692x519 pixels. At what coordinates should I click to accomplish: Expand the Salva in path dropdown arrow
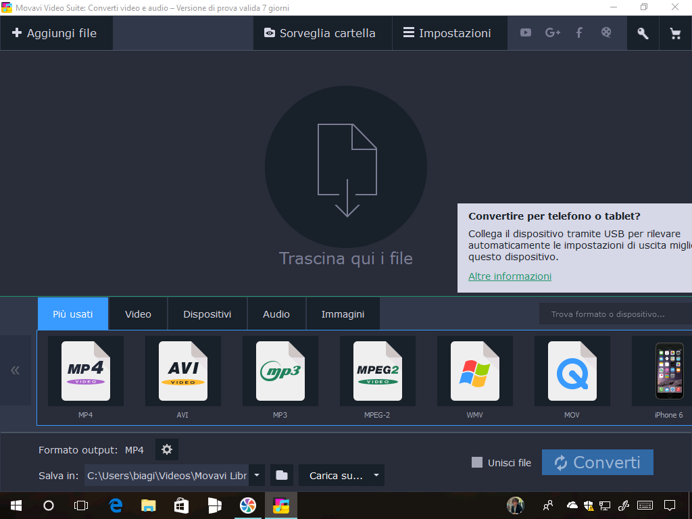pyautogui.click(x=257, y=475)
